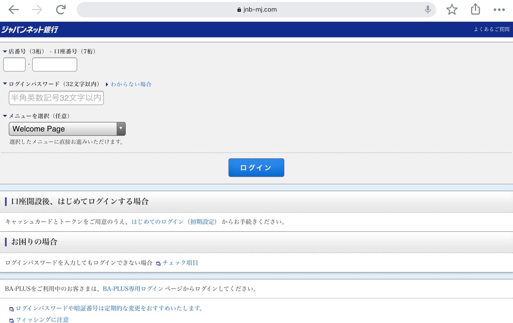Click the jnb-mj.com address bar
The image size is (513, 323).
[256, 9]
